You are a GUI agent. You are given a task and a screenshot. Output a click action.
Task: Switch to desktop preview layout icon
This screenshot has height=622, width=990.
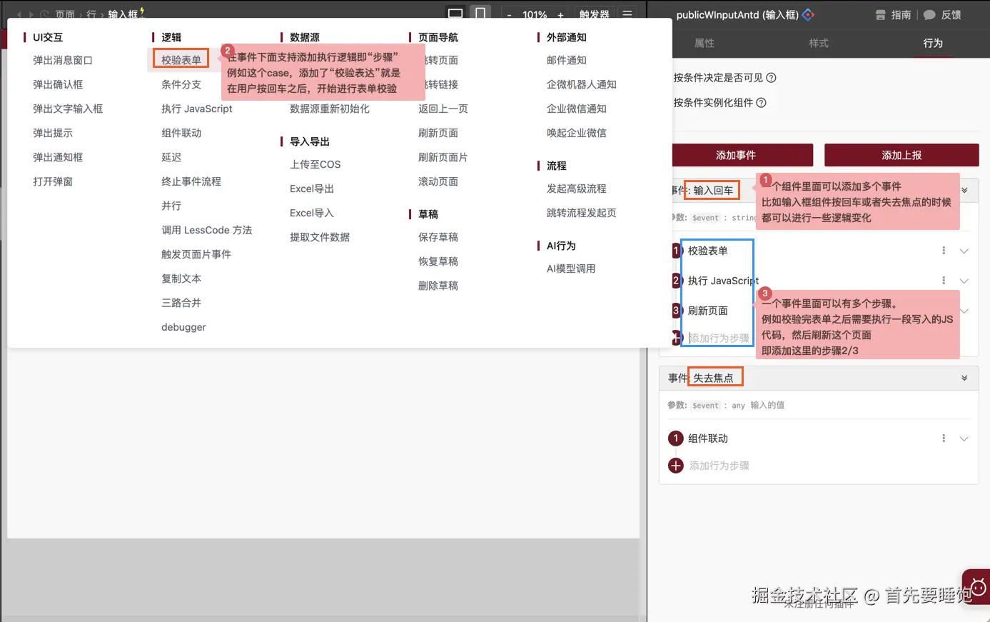(x=455, y=13)
